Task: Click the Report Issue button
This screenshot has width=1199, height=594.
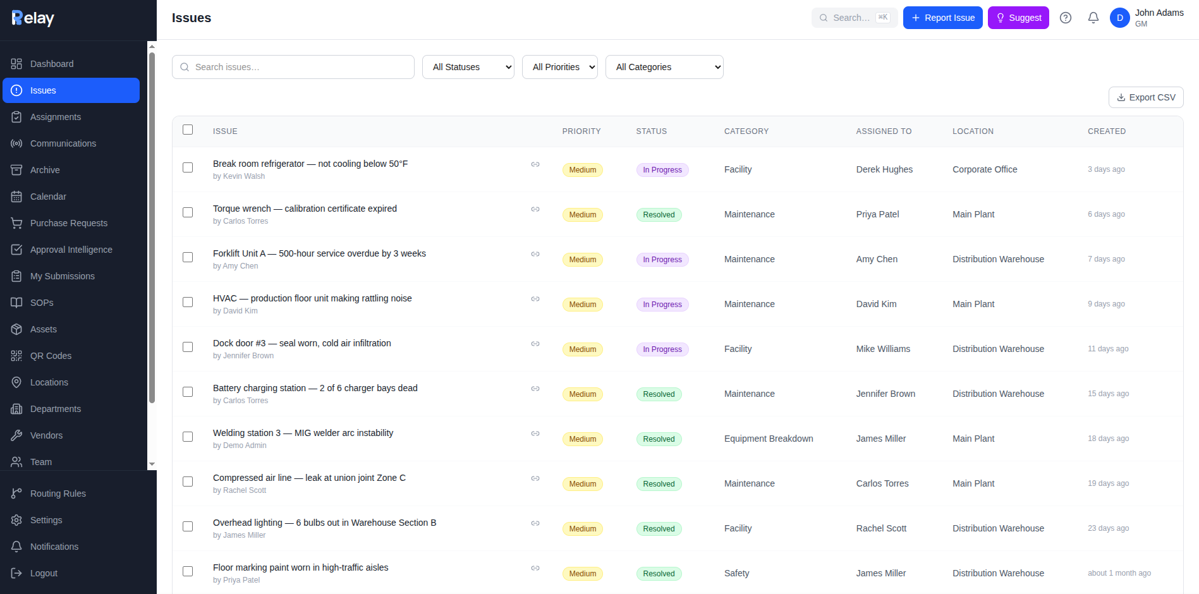Action: pos(942,18)
